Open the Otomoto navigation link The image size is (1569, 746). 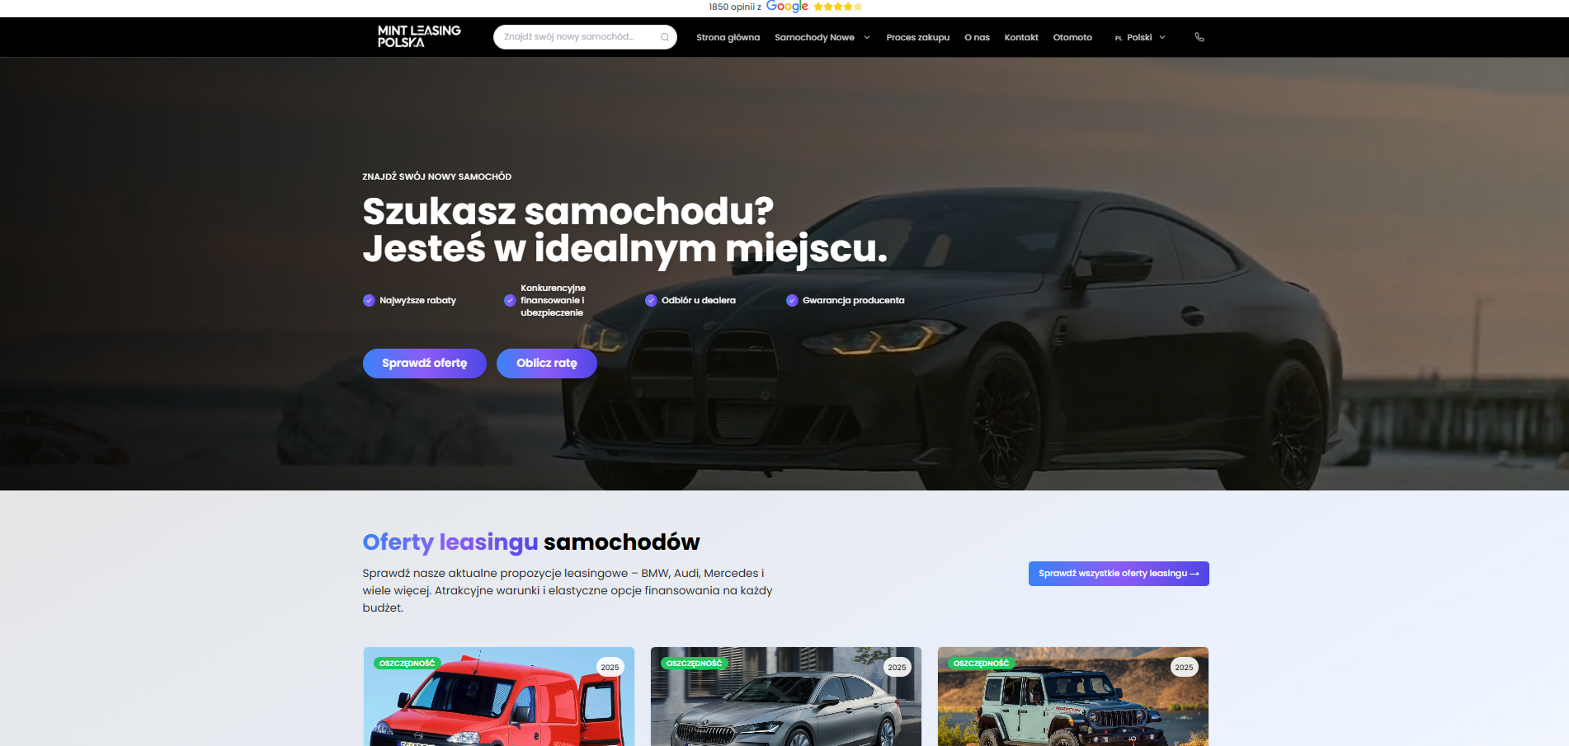[1072, 37]
